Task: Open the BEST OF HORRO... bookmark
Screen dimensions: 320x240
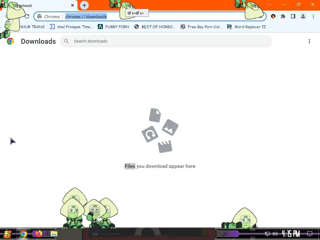Action: click(x=155, y=27)
